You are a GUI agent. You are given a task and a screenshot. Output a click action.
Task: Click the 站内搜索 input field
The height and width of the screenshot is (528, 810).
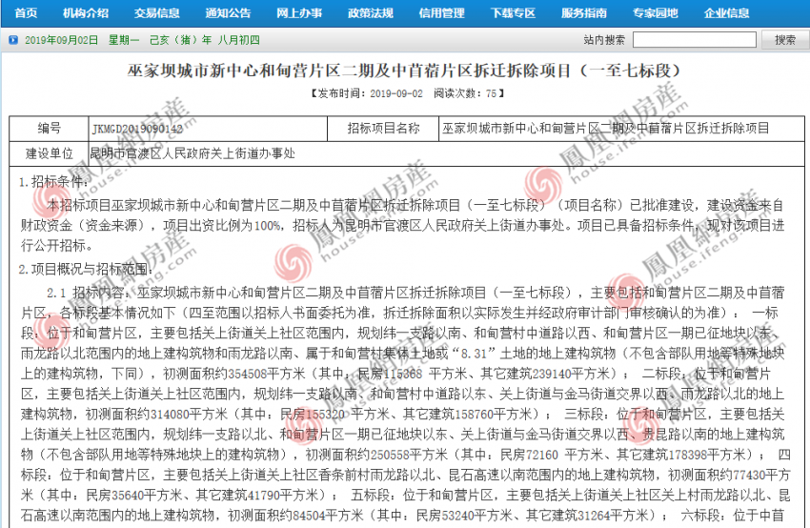(695, 40)
